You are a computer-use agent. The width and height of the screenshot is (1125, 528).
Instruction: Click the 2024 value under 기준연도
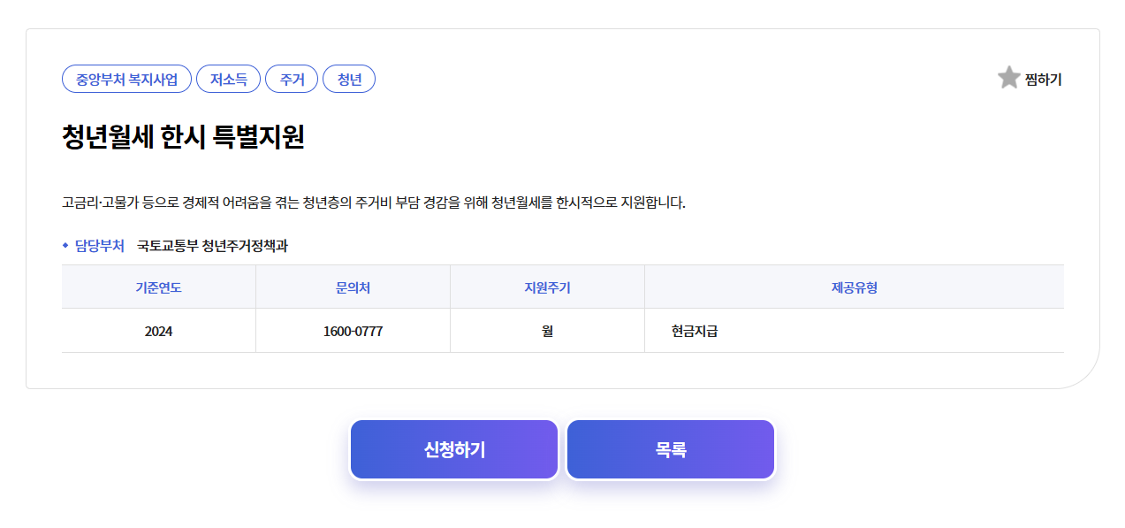click(157, 330)
